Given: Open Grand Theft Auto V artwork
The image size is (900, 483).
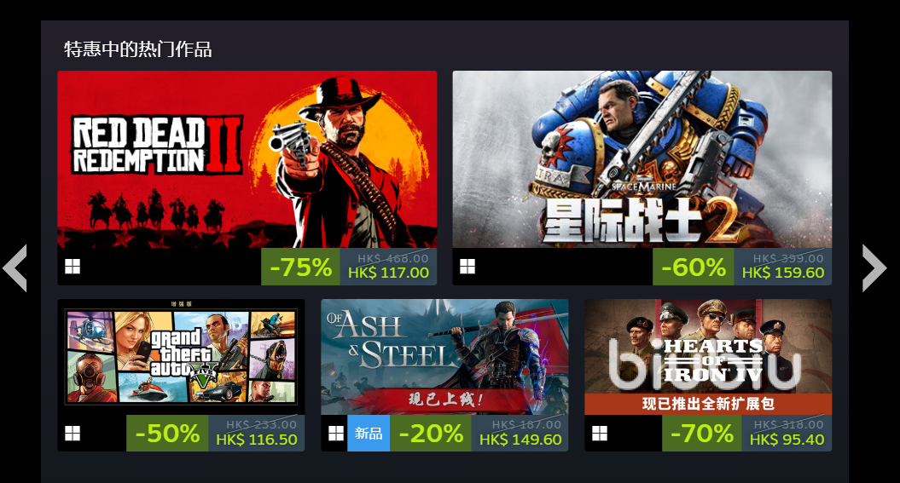Looking at the screenshot, I should click(181, 356).
